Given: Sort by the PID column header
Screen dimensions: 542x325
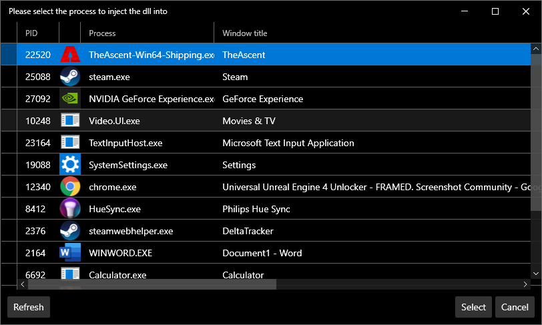Looking at the screenshot, I should pyautogui.click(x=32, y=33).
